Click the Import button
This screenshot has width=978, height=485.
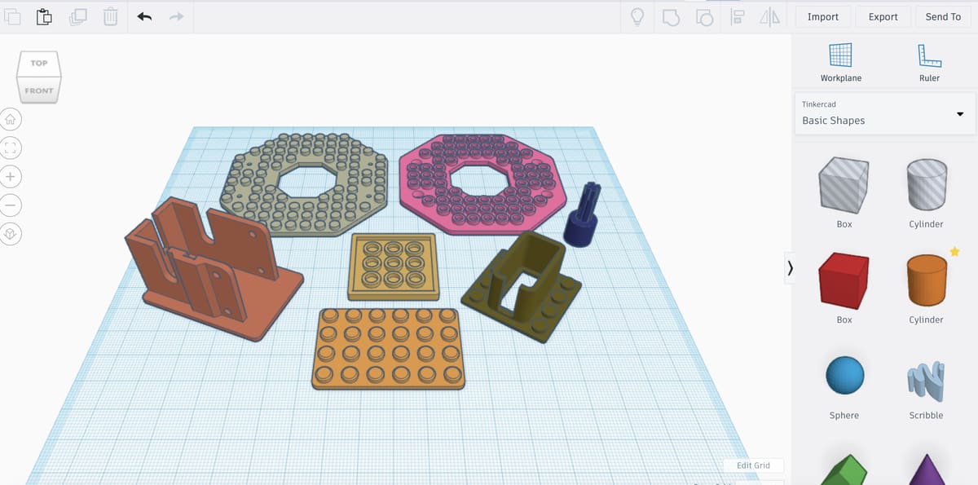click(x=822, y=16)
